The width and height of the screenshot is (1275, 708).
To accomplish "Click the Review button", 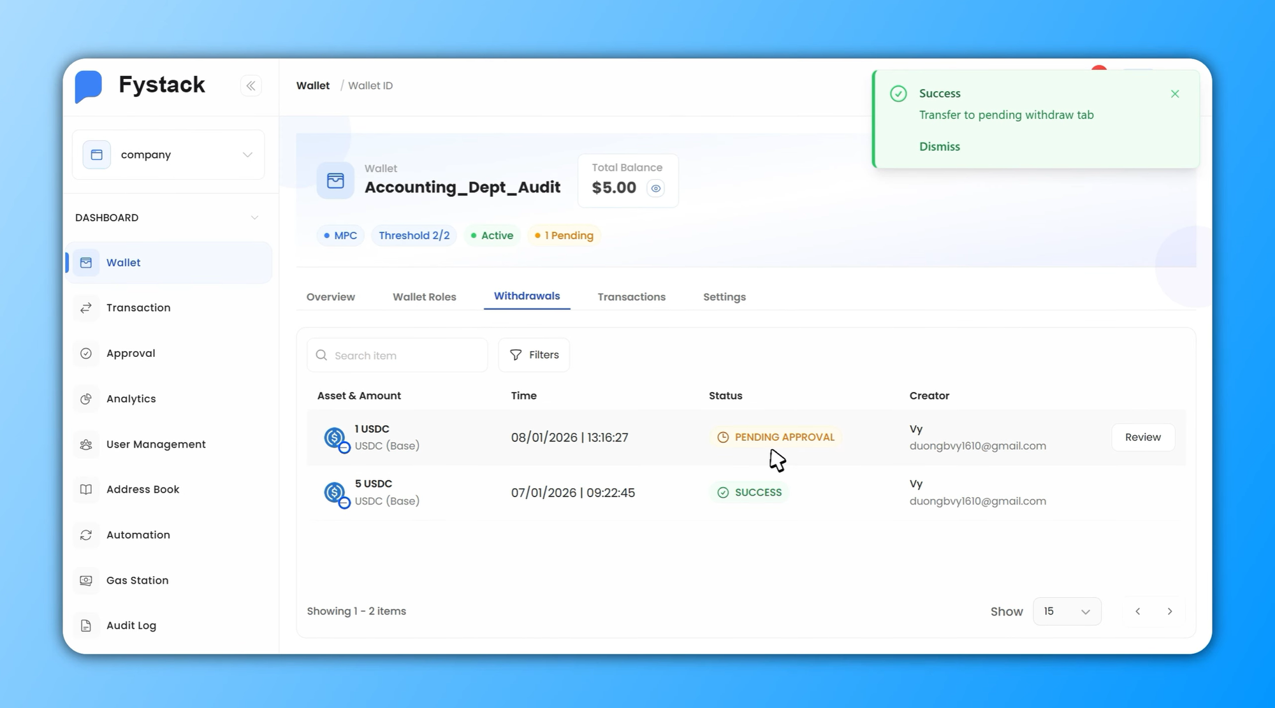I will pos(1142,437).
